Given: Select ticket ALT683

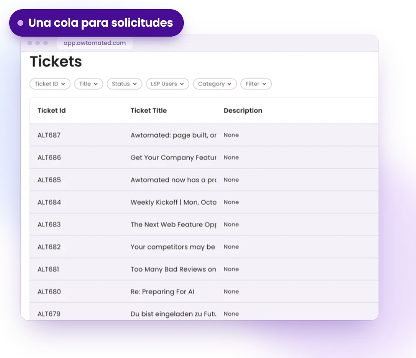Looking at the screenshot, I should click(x=49, y=224).
